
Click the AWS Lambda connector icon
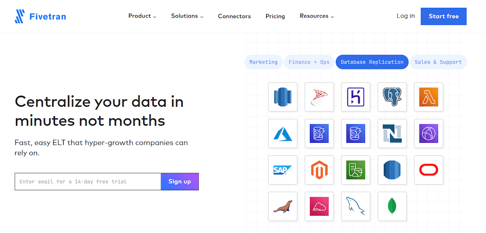coord(429,97)
